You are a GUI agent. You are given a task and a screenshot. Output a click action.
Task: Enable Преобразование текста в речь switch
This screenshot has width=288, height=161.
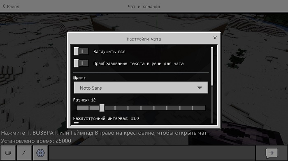tap(81, 63)
